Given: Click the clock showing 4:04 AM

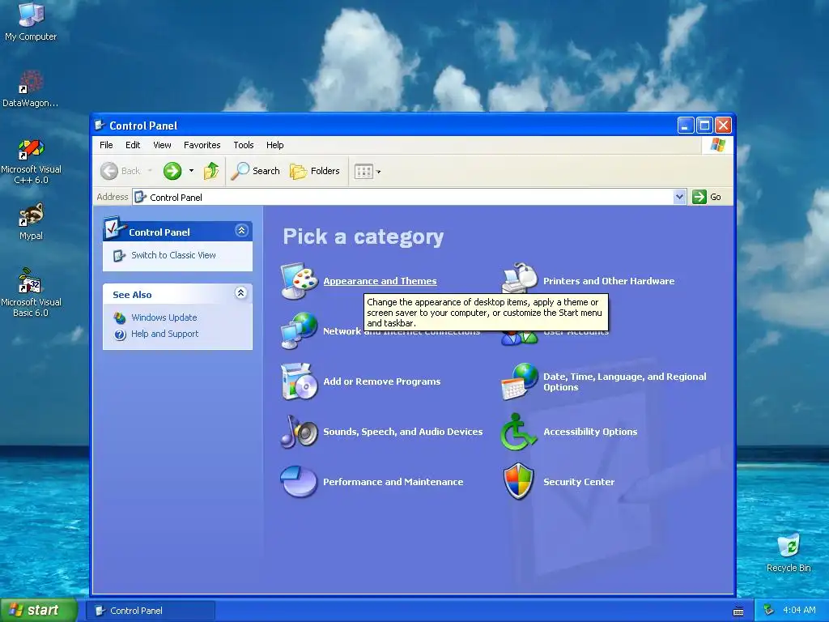Looking at the screenshot, I should click(x=799, y=610).
